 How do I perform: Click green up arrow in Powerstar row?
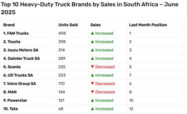click(92, 100)
